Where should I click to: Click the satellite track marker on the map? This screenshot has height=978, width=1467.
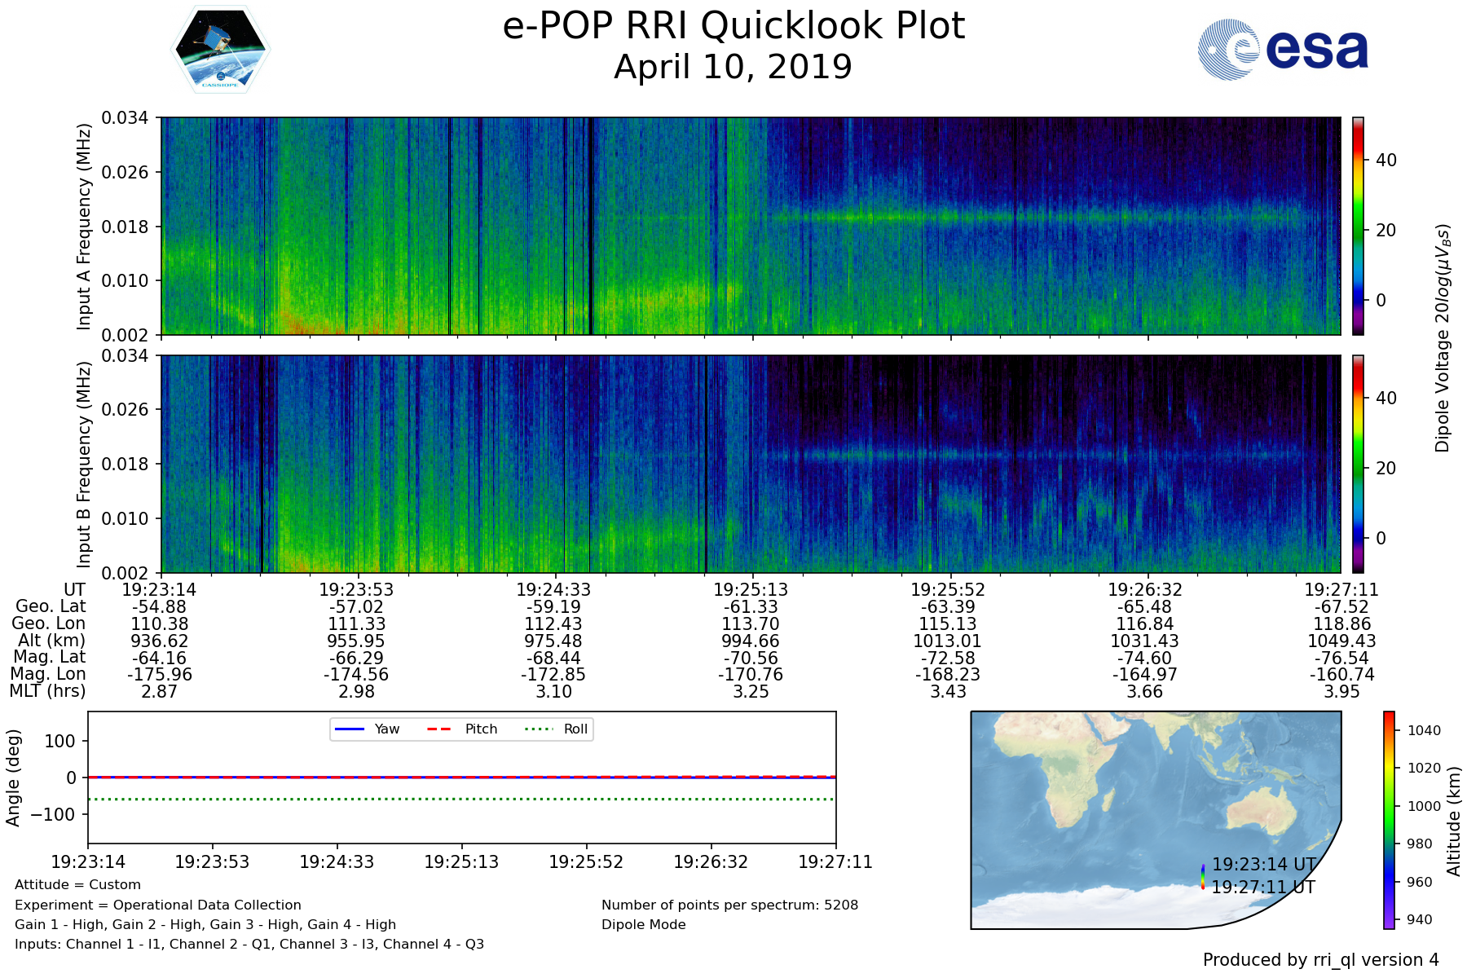pyautogui.click(x=1203, y=877)
